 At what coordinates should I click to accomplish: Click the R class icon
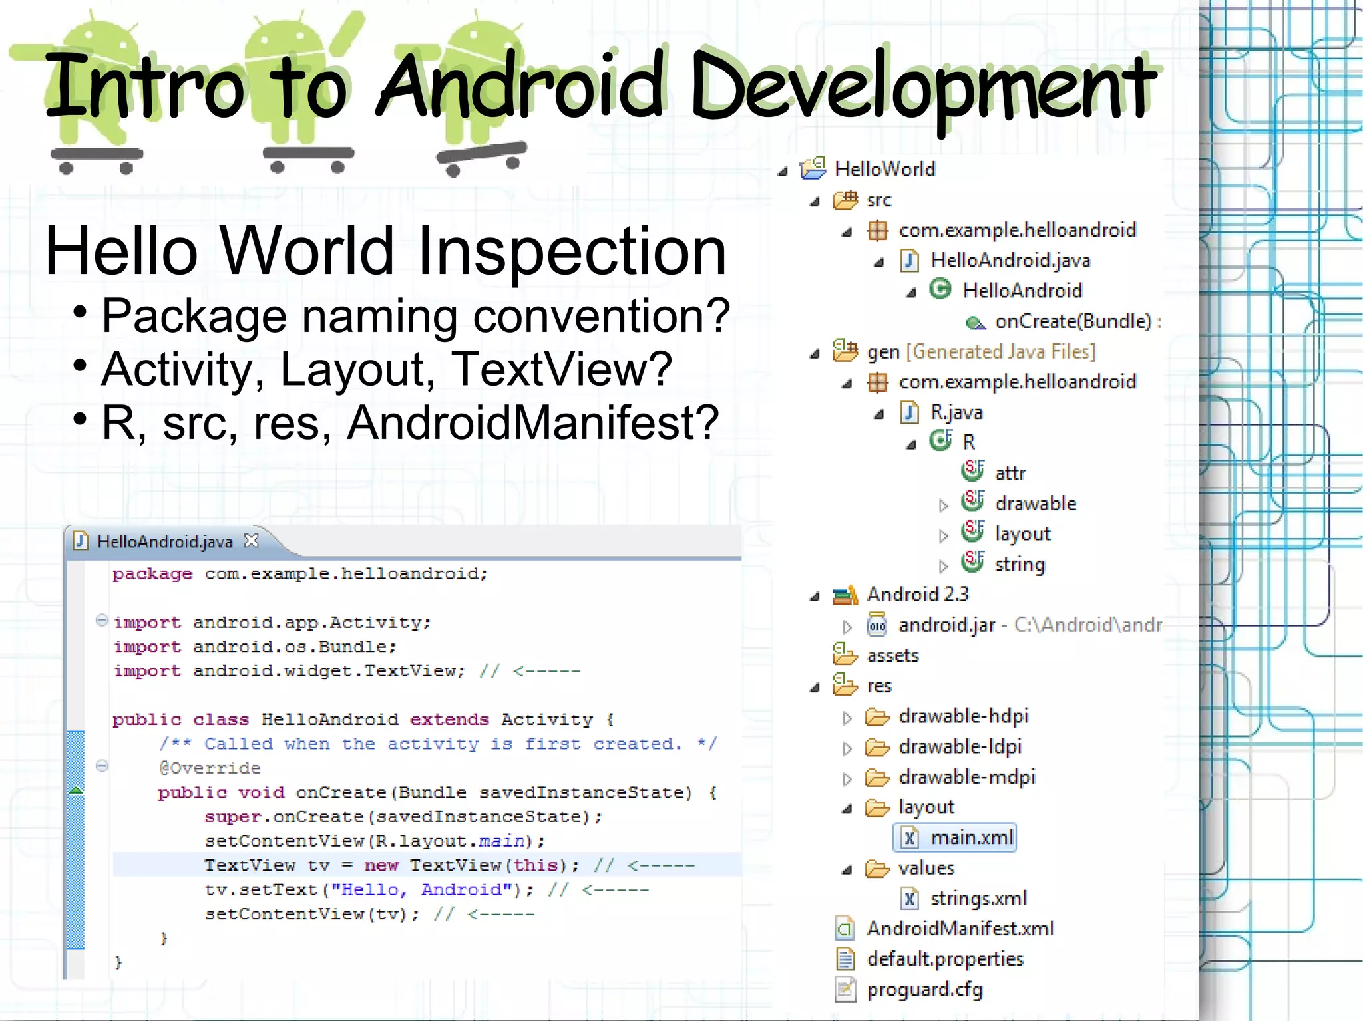pyautogui.click(x=941, y=440)
